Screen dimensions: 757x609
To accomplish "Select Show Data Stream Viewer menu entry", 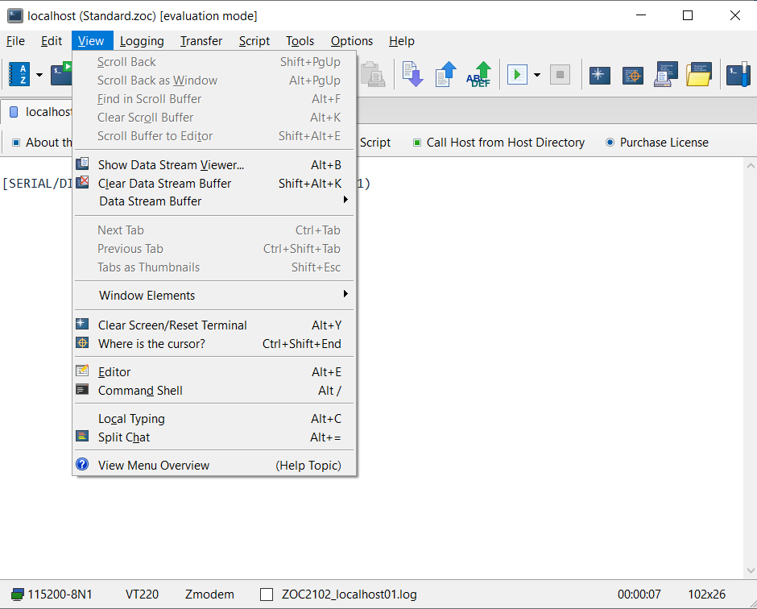I will click(x=214, y=165).
